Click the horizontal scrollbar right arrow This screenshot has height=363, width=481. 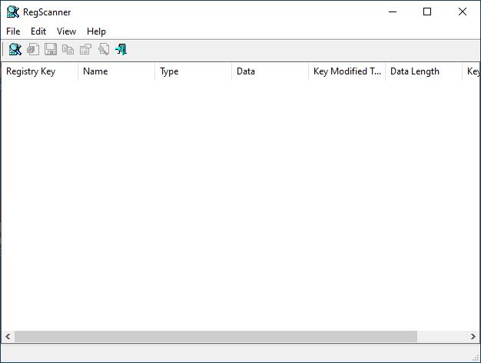473,337
